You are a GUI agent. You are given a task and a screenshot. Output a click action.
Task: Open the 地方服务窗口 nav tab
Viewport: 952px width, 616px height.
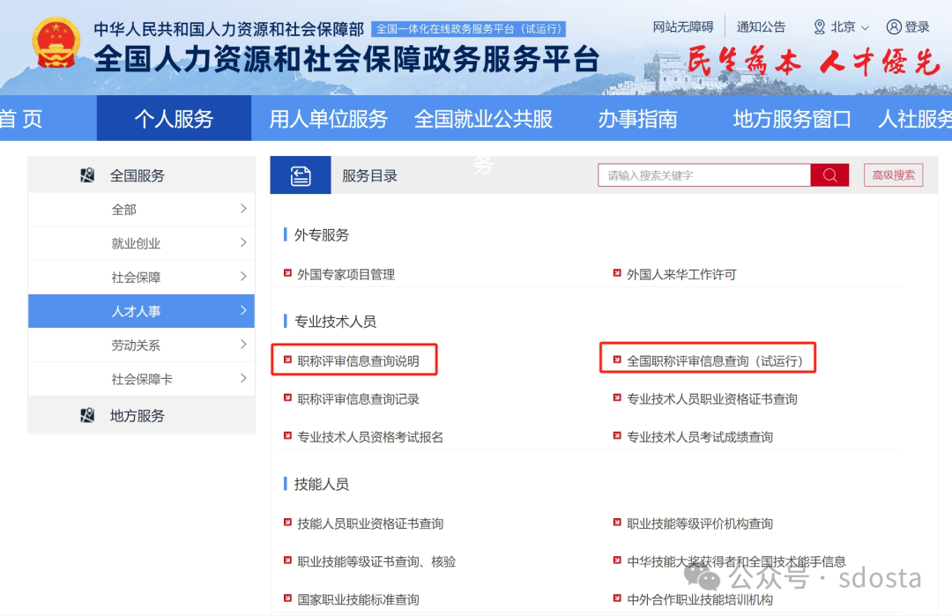pos(792,118)
